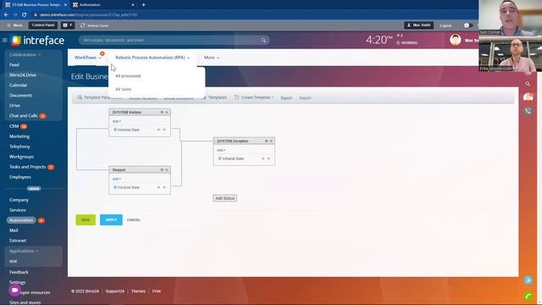Click the WORKING status indicator
Screen dimensions: 542x305
pos(407,43)
